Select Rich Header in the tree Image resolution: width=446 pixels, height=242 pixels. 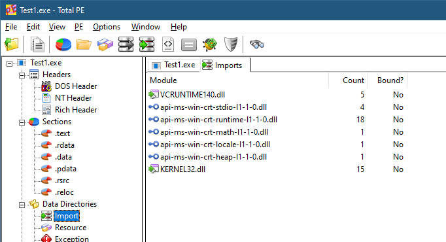tap(76, 110)
